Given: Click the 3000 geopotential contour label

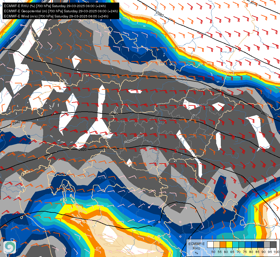Looking at the screenshot, I should (x=254, y=3).
